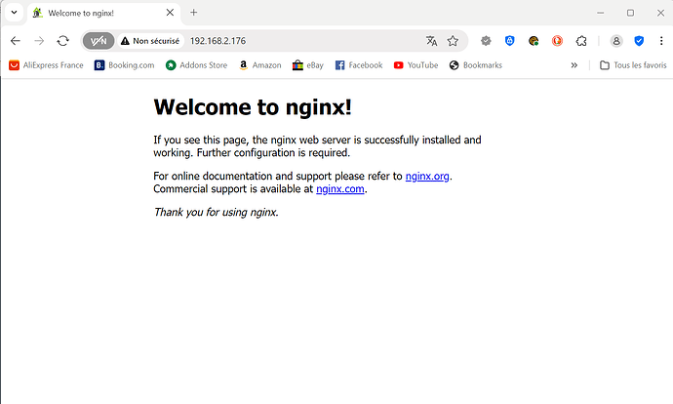Go back to the previous page
673x404 pixels.
tap(16, 41)
